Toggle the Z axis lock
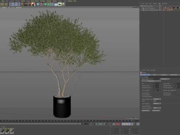This screenshot has width=180, height=135. point(18,4)
